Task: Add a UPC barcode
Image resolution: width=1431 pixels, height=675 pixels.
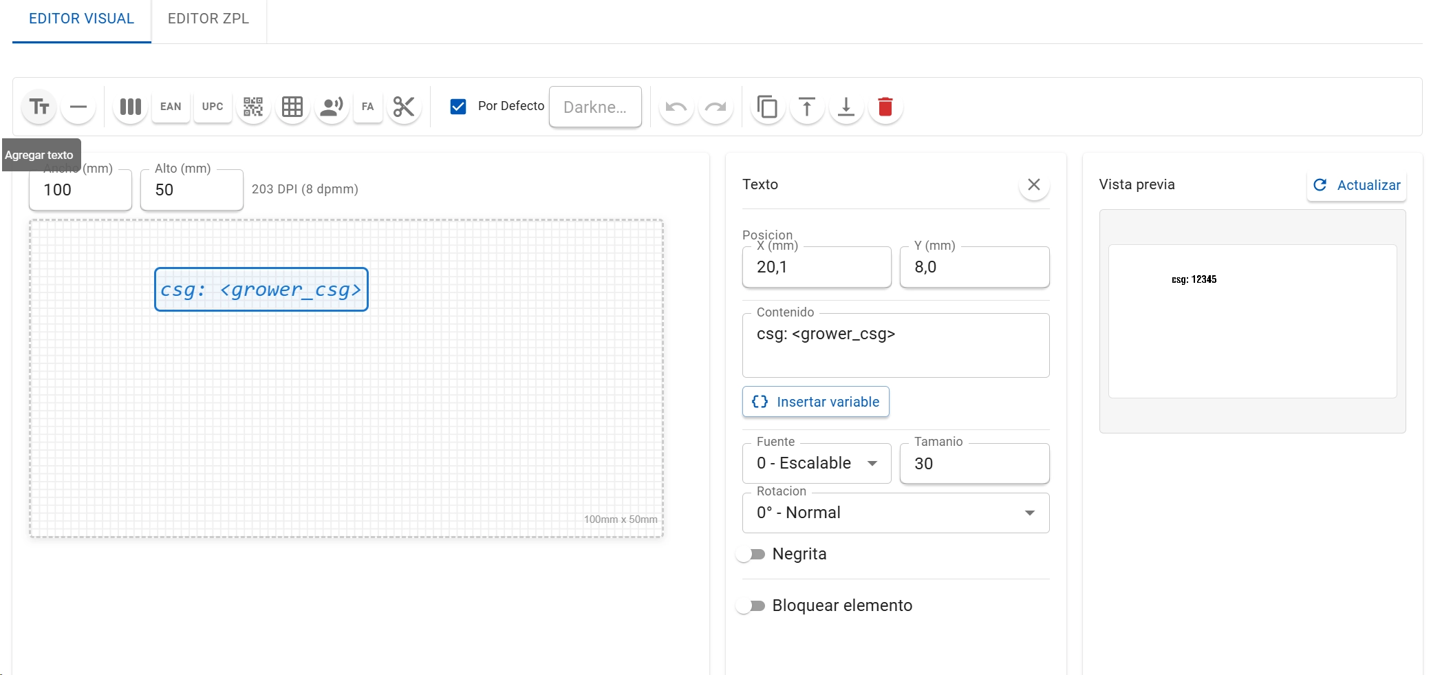Action: pos(213,107)
